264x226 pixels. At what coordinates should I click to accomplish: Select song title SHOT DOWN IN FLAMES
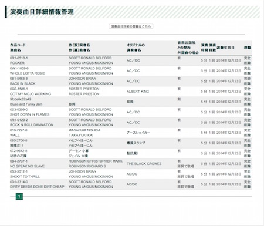[30, 114]
